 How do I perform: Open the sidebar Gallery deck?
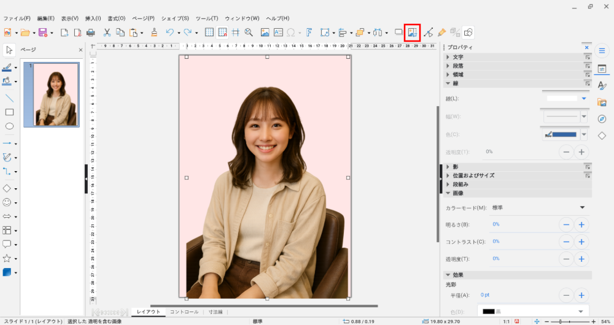602,102
